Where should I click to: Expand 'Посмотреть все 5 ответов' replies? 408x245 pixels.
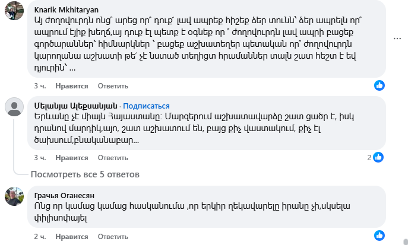pos(85,174)
